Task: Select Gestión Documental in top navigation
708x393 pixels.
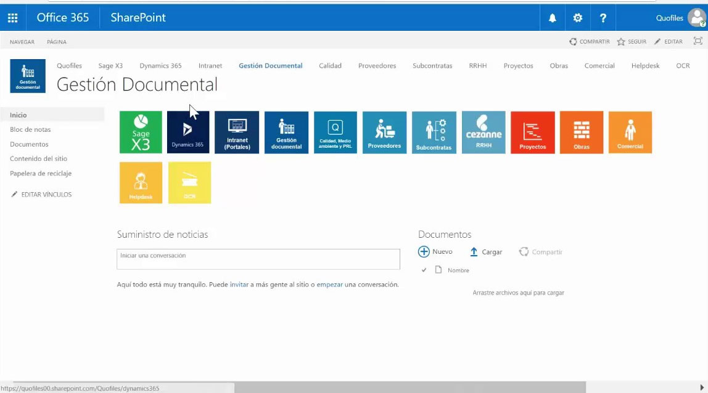Action: pos(271,65)
